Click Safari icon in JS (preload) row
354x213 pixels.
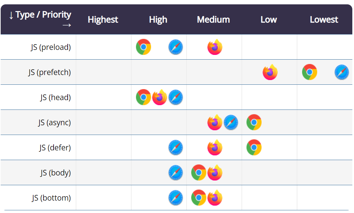tap(175, 47)
